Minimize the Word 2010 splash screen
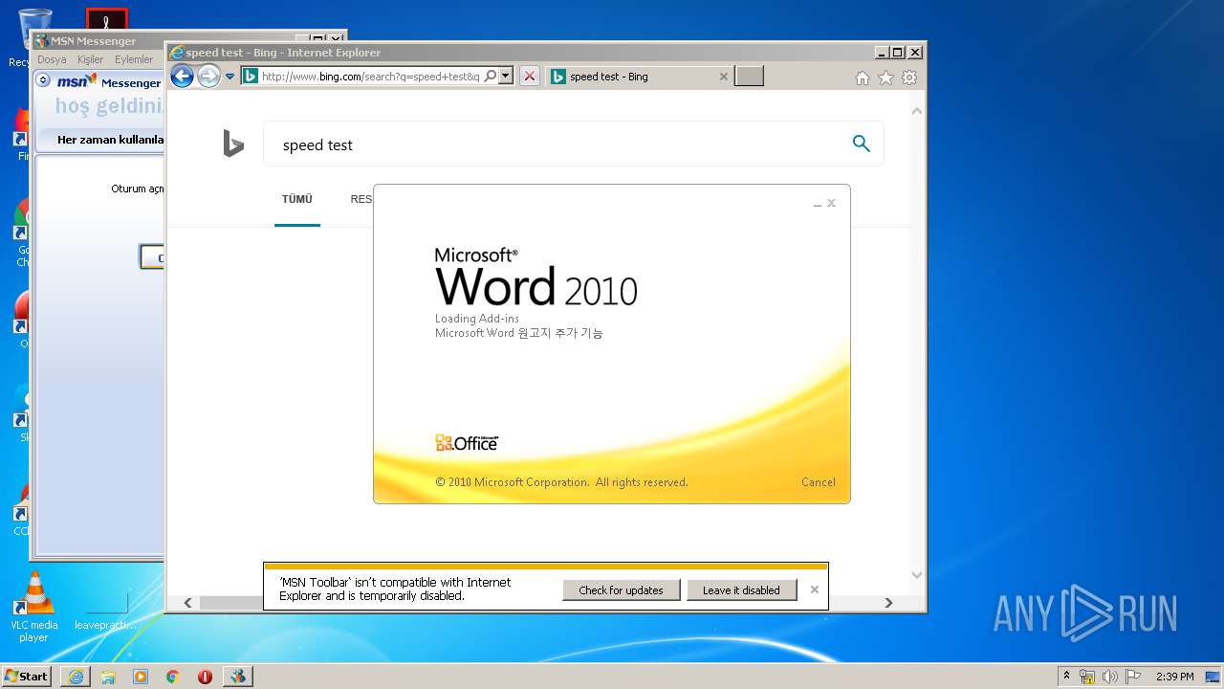The height and width of the screenshot is (689, 1224). [x=818, y=204]
